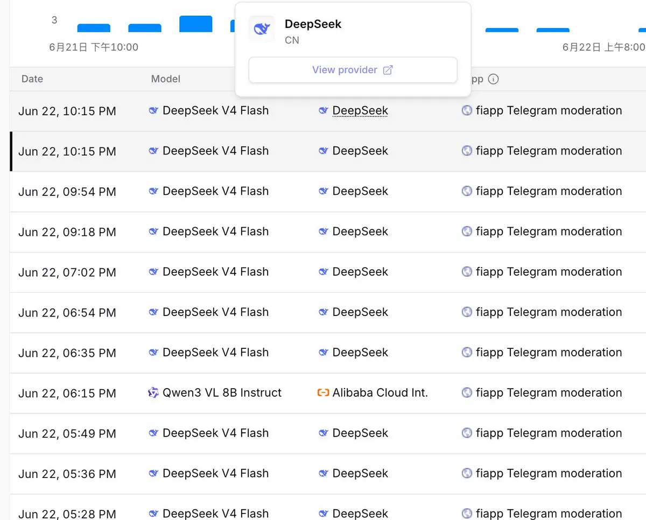Click DeepSeek model icon in 09:54 PM row
This screenshot has width=646, height=520.
click(153, 191)
